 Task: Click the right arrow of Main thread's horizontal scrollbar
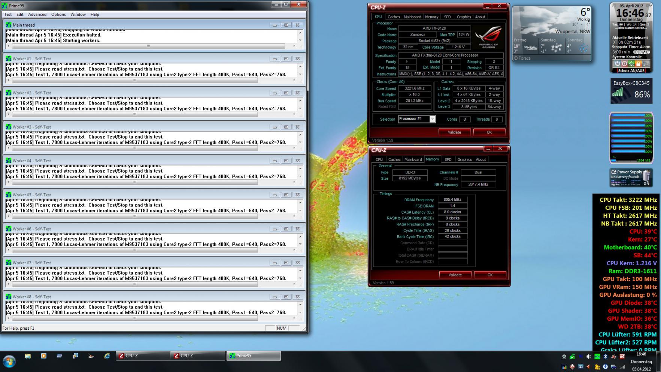294,46
